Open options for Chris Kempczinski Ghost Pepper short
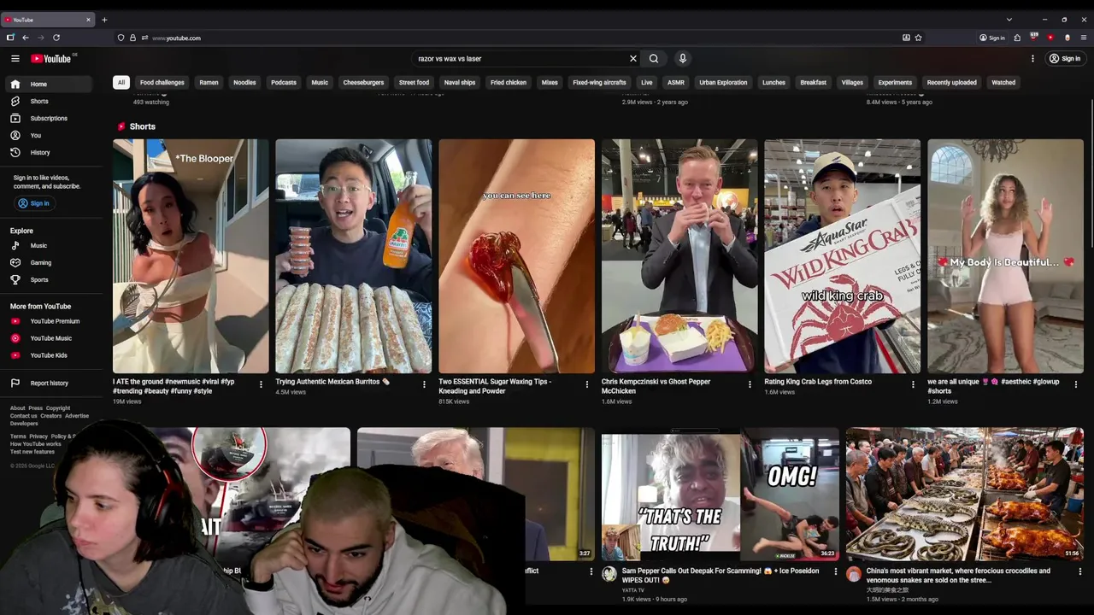 (750, 384)
